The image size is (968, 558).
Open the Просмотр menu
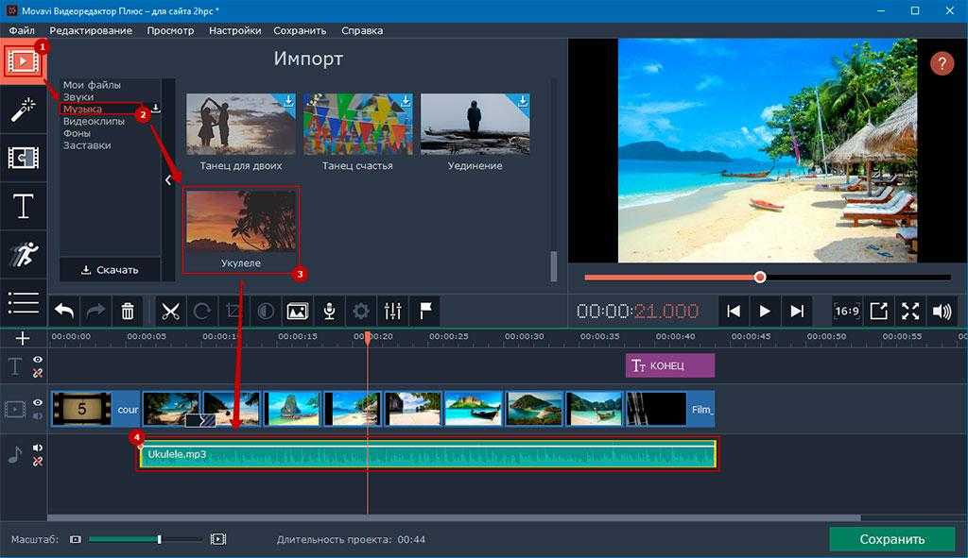[170, 30]
